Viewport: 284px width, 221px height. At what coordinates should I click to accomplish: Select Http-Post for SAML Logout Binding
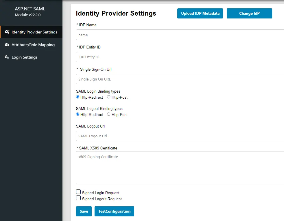point(108,114)
